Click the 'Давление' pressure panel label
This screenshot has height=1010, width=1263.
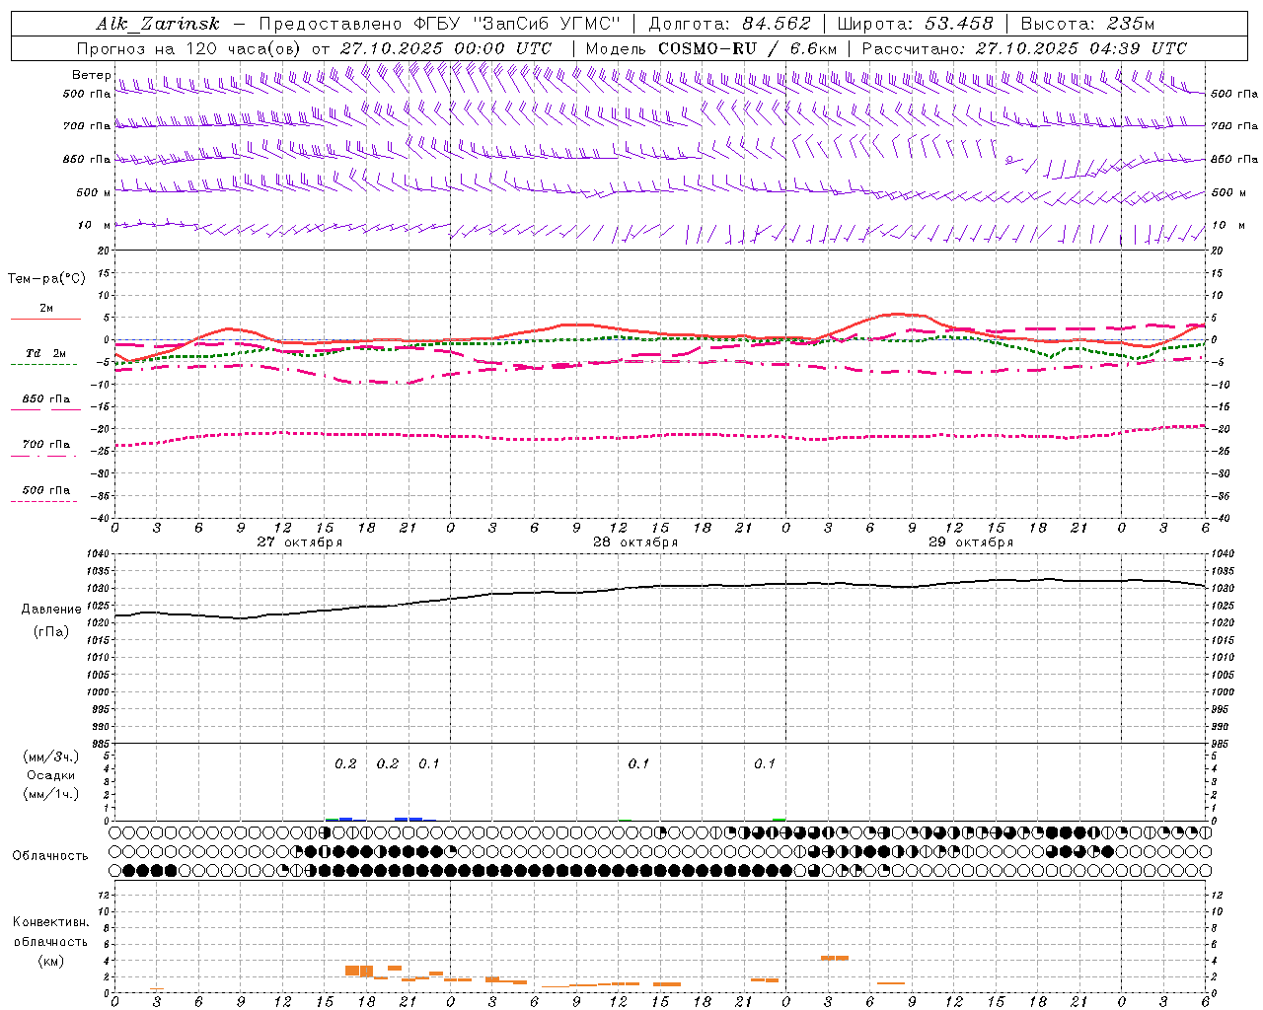tap(52, 610)
